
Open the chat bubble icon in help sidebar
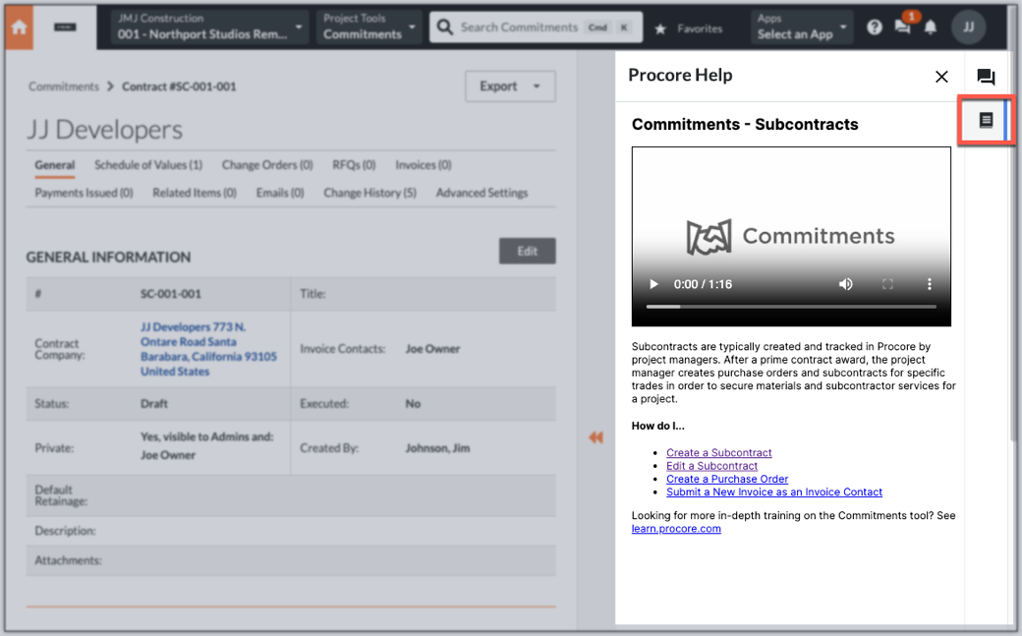986,77
